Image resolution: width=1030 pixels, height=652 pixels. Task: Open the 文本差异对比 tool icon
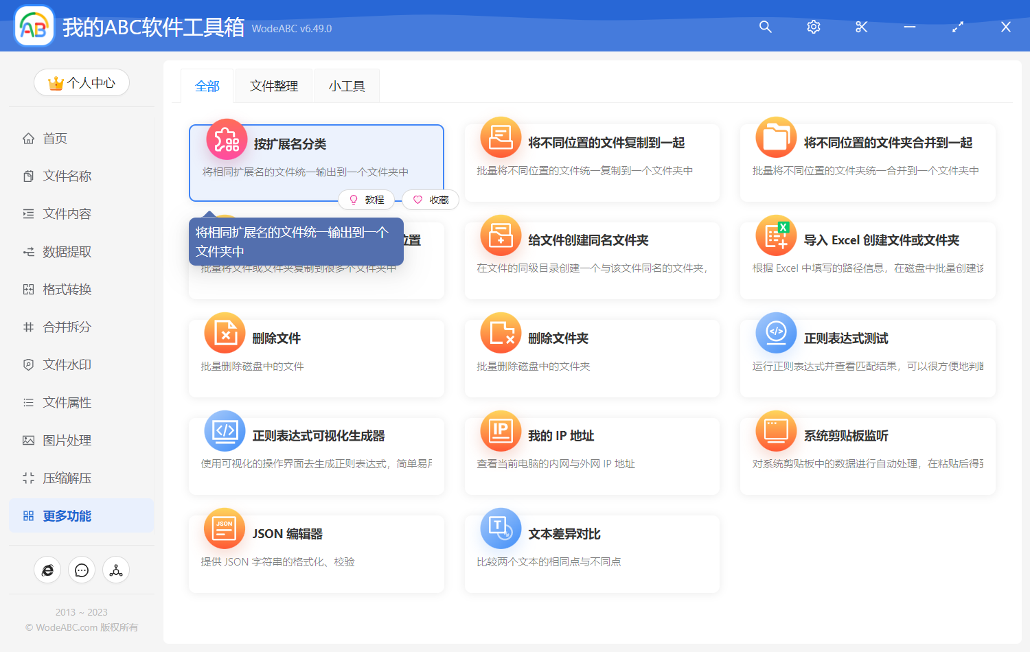coord(501,528)
